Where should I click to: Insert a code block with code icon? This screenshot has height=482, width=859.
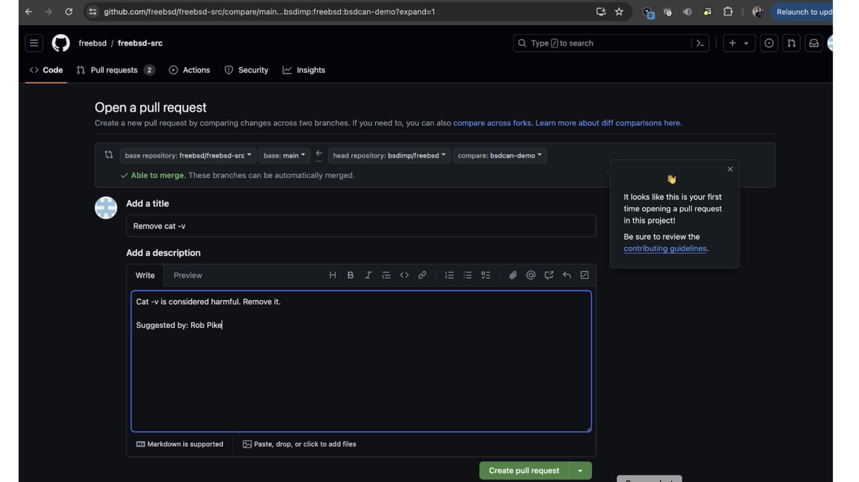404,275
